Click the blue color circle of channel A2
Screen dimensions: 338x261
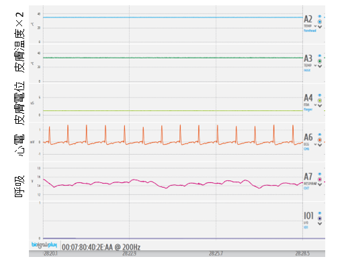point(320,22)
